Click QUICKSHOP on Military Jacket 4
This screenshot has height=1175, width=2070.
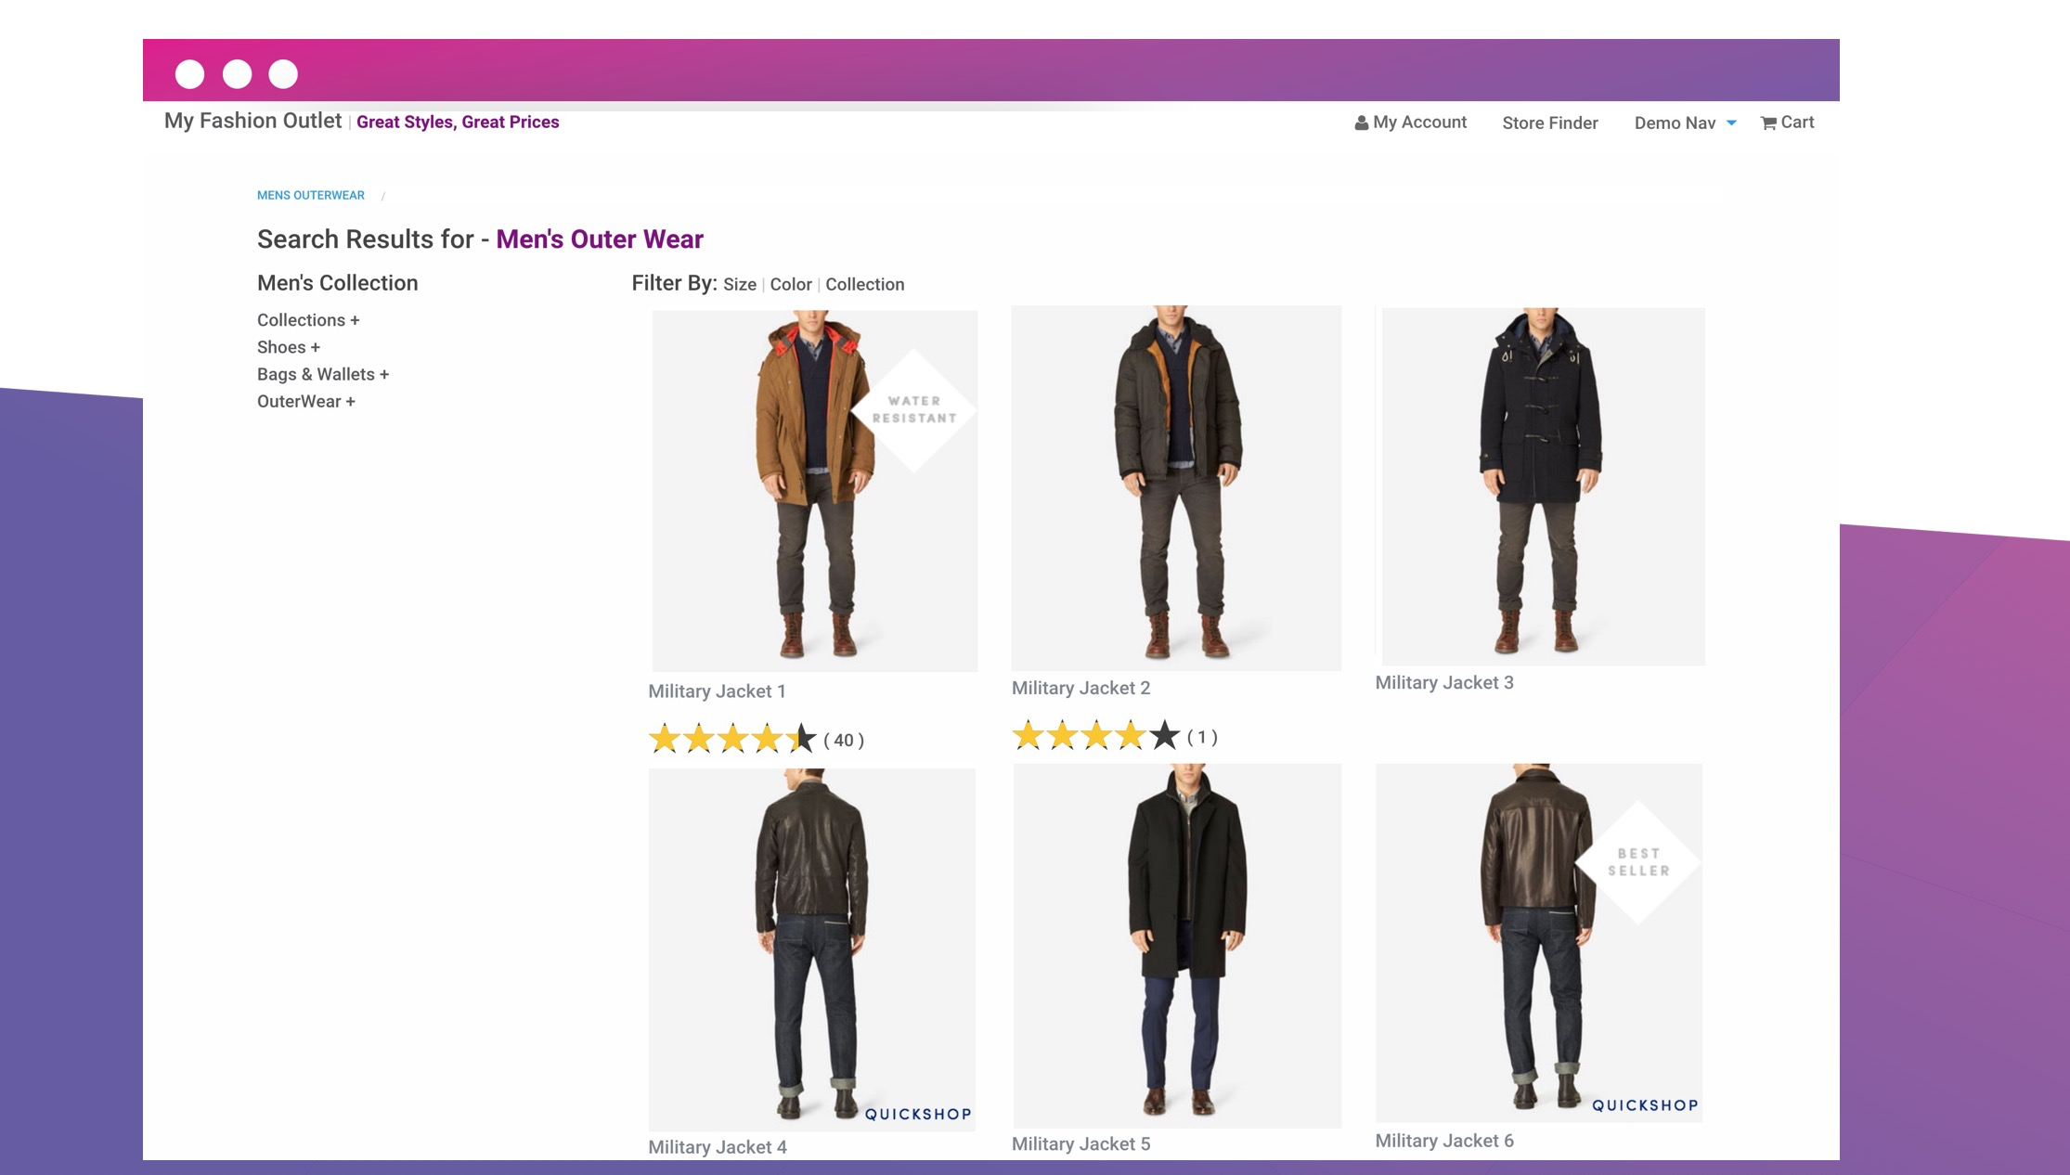point(918,1114)
